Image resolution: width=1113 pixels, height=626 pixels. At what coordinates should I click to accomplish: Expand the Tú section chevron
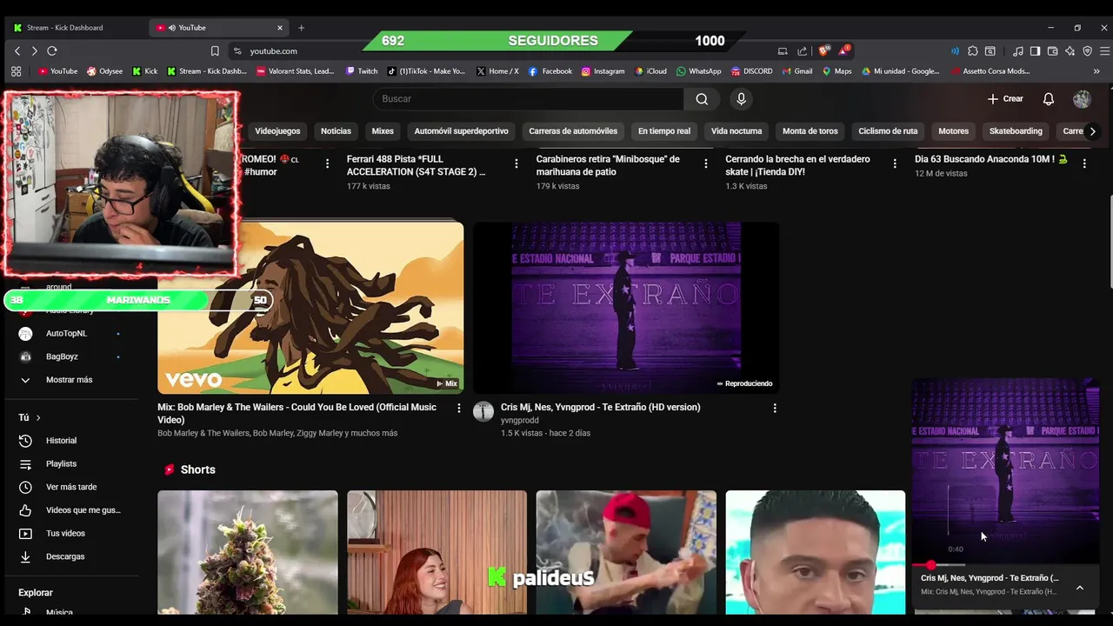pyautogui.click(x=37, y=418)
